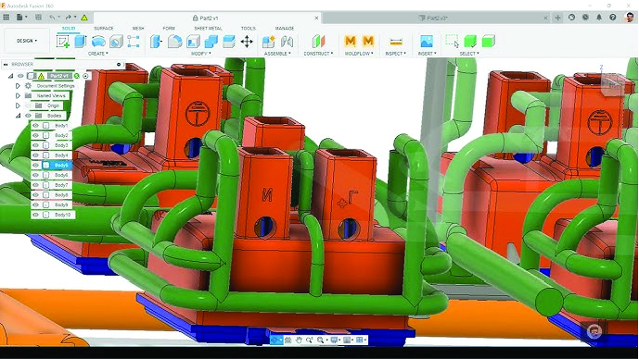Viewport: 639px width, 359px height.
Task: Switch to the SURFACE tab
Action: 104,28
